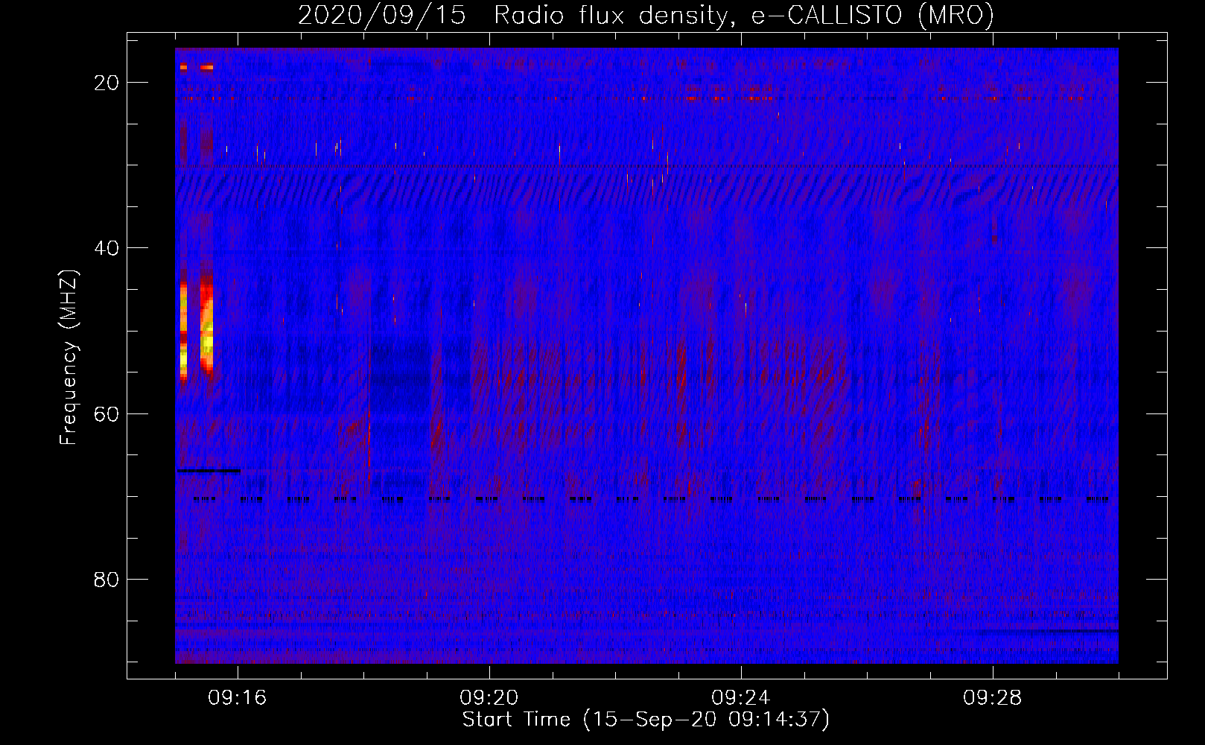Click the 60 frequency tick label

coord(106,413)
